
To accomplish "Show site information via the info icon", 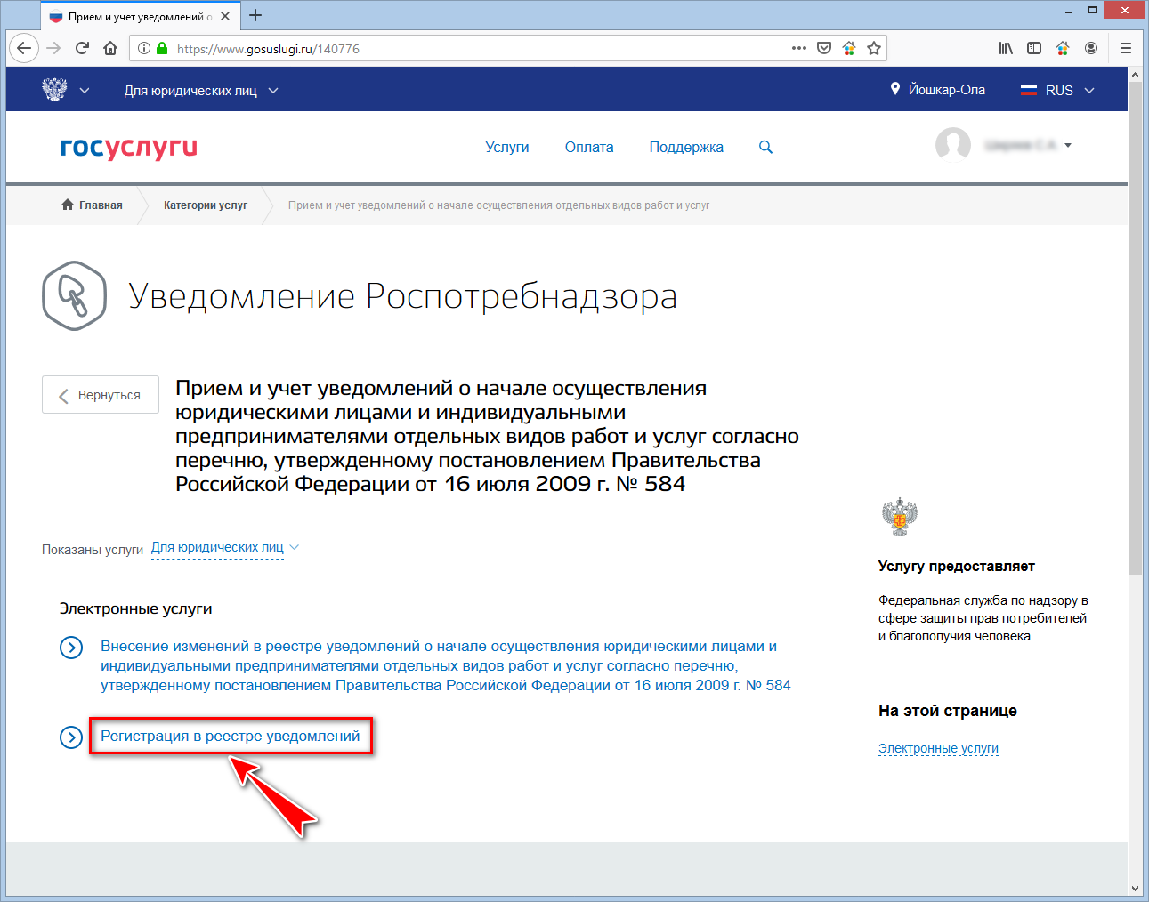I will point(144,48).
